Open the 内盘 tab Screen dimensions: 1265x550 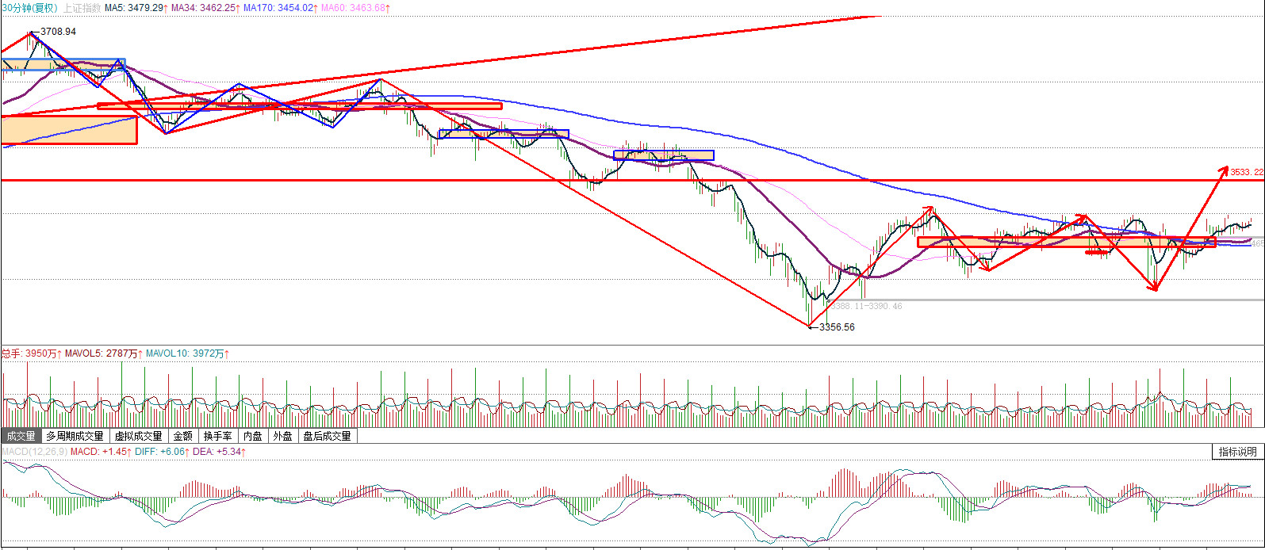252,436
